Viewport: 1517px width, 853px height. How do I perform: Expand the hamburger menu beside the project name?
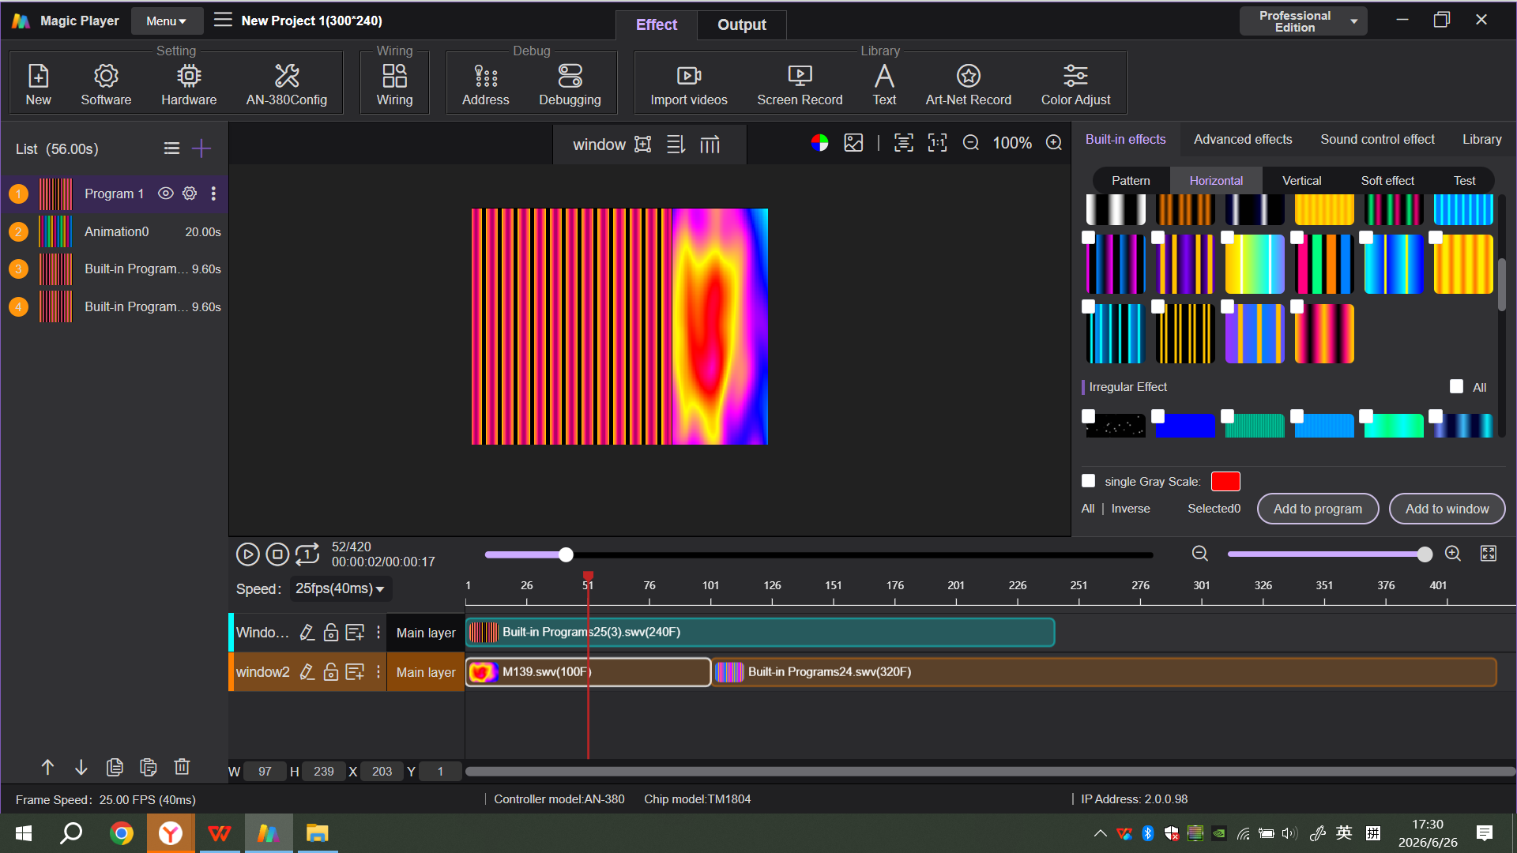click(223, 20)
